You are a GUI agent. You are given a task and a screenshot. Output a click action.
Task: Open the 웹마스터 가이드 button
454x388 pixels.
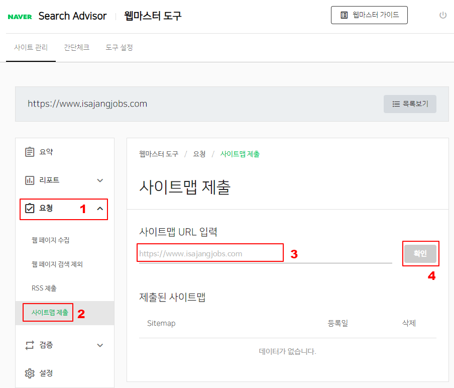coord(369,15)
